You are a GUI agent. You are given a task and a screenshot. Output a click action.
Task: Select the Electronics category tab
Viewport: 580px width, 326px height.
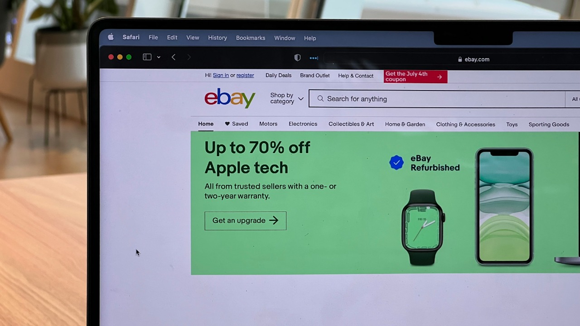(x=303, y=124)
